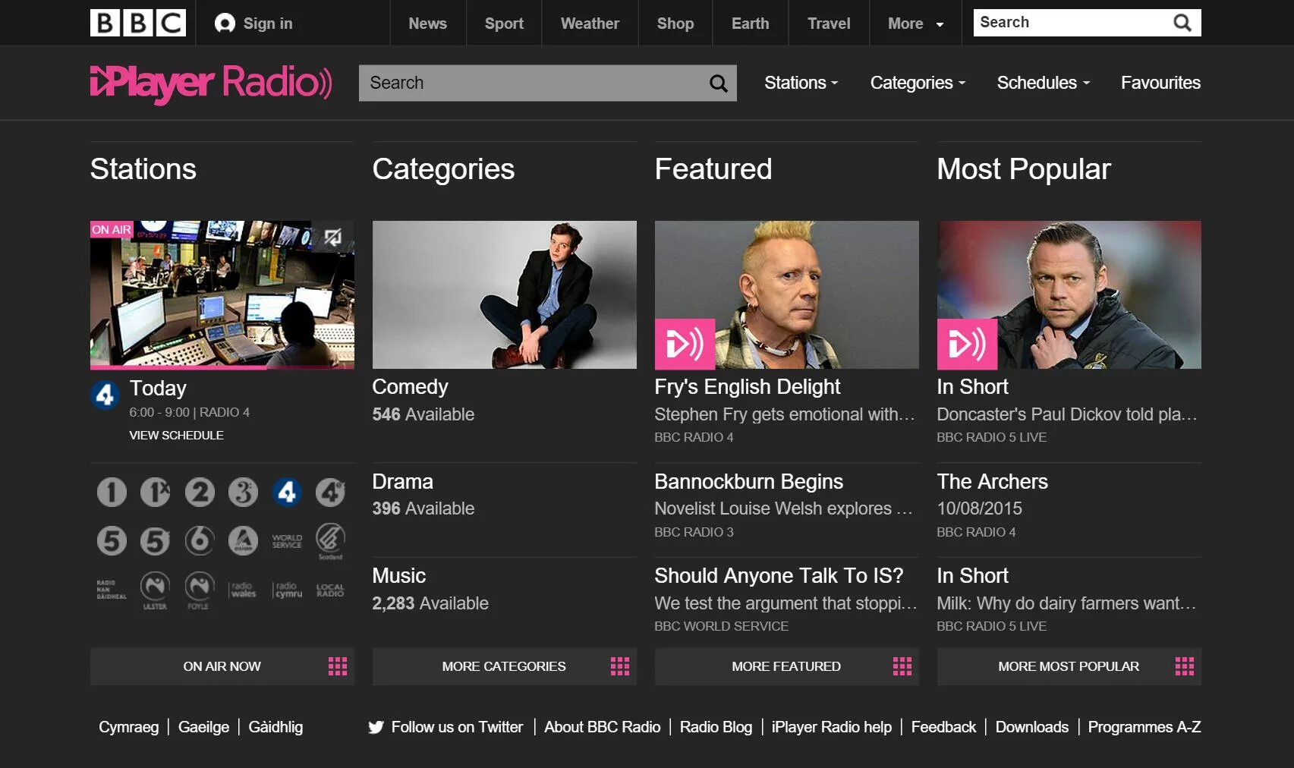Select the 5 live sports extra icon
This screenshot has height=768, width=1294.
[x=155, y=541]
